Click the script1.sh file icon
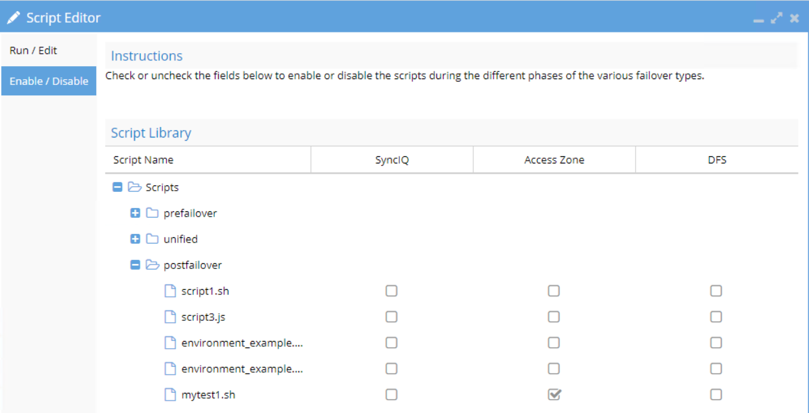 170,291
